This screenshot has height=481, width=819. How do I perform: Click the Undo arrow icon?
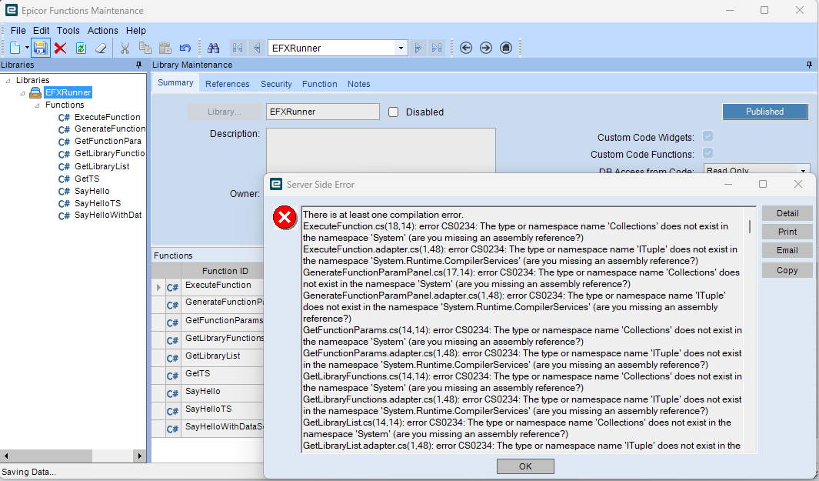pos(185,48)
